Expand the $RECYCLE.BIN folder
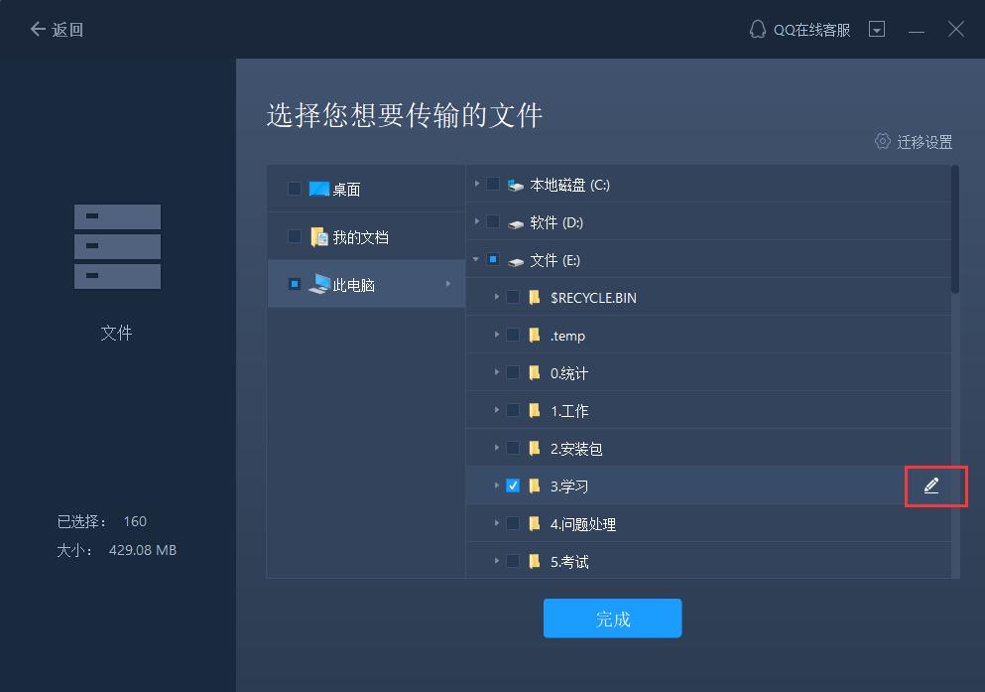The height and width of the screenshot is (692, 985). coord(496,297)
